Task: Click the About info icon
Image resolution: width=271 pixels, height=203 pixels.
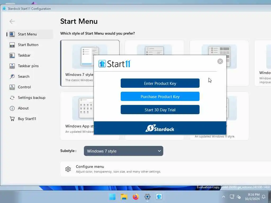Action: coord(12,108)
